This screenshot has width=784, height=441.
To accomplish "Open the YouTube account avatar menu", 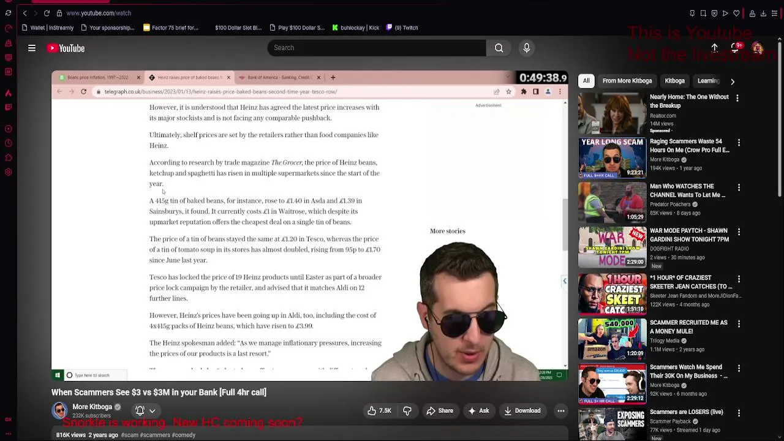I will 758,48.
